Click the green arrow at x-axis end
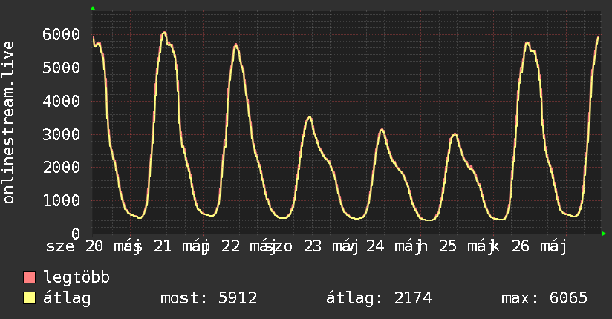Image resolution: width=612 pixels, height=319 pixels. pyautogui.click(x=604, y=234)
